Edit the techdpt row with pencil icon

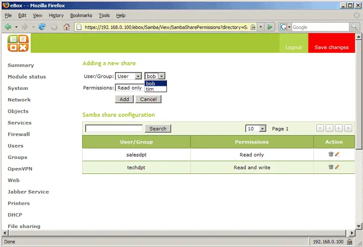click(337, 167)
